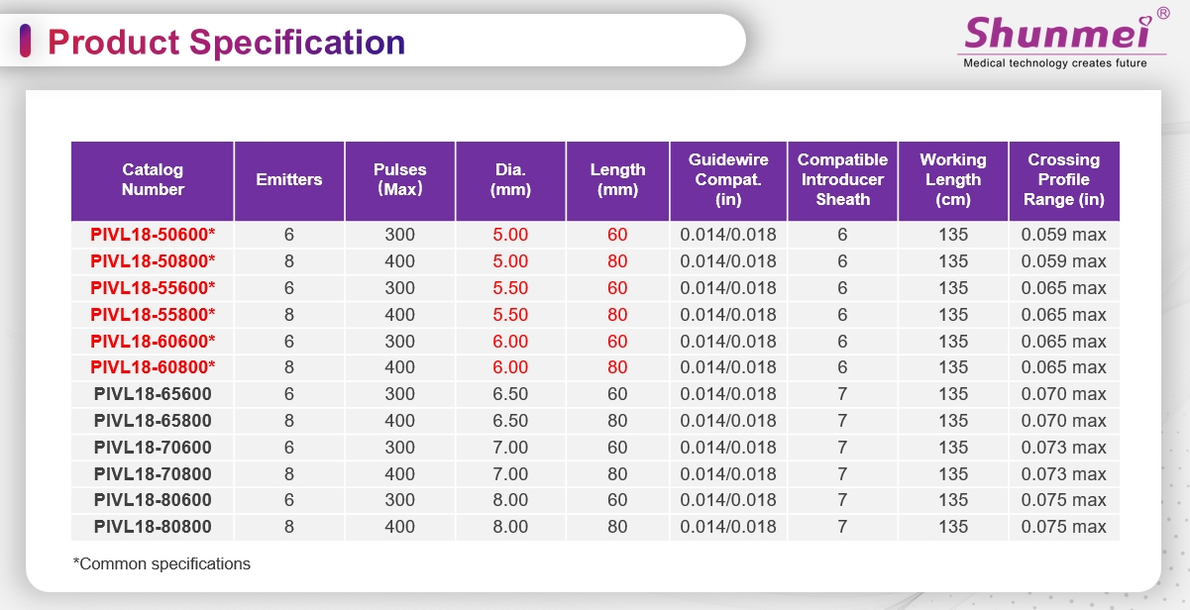Click the Product Specification heading
1190x610 pixels.
pyautogui.click(x=227, y=43)
